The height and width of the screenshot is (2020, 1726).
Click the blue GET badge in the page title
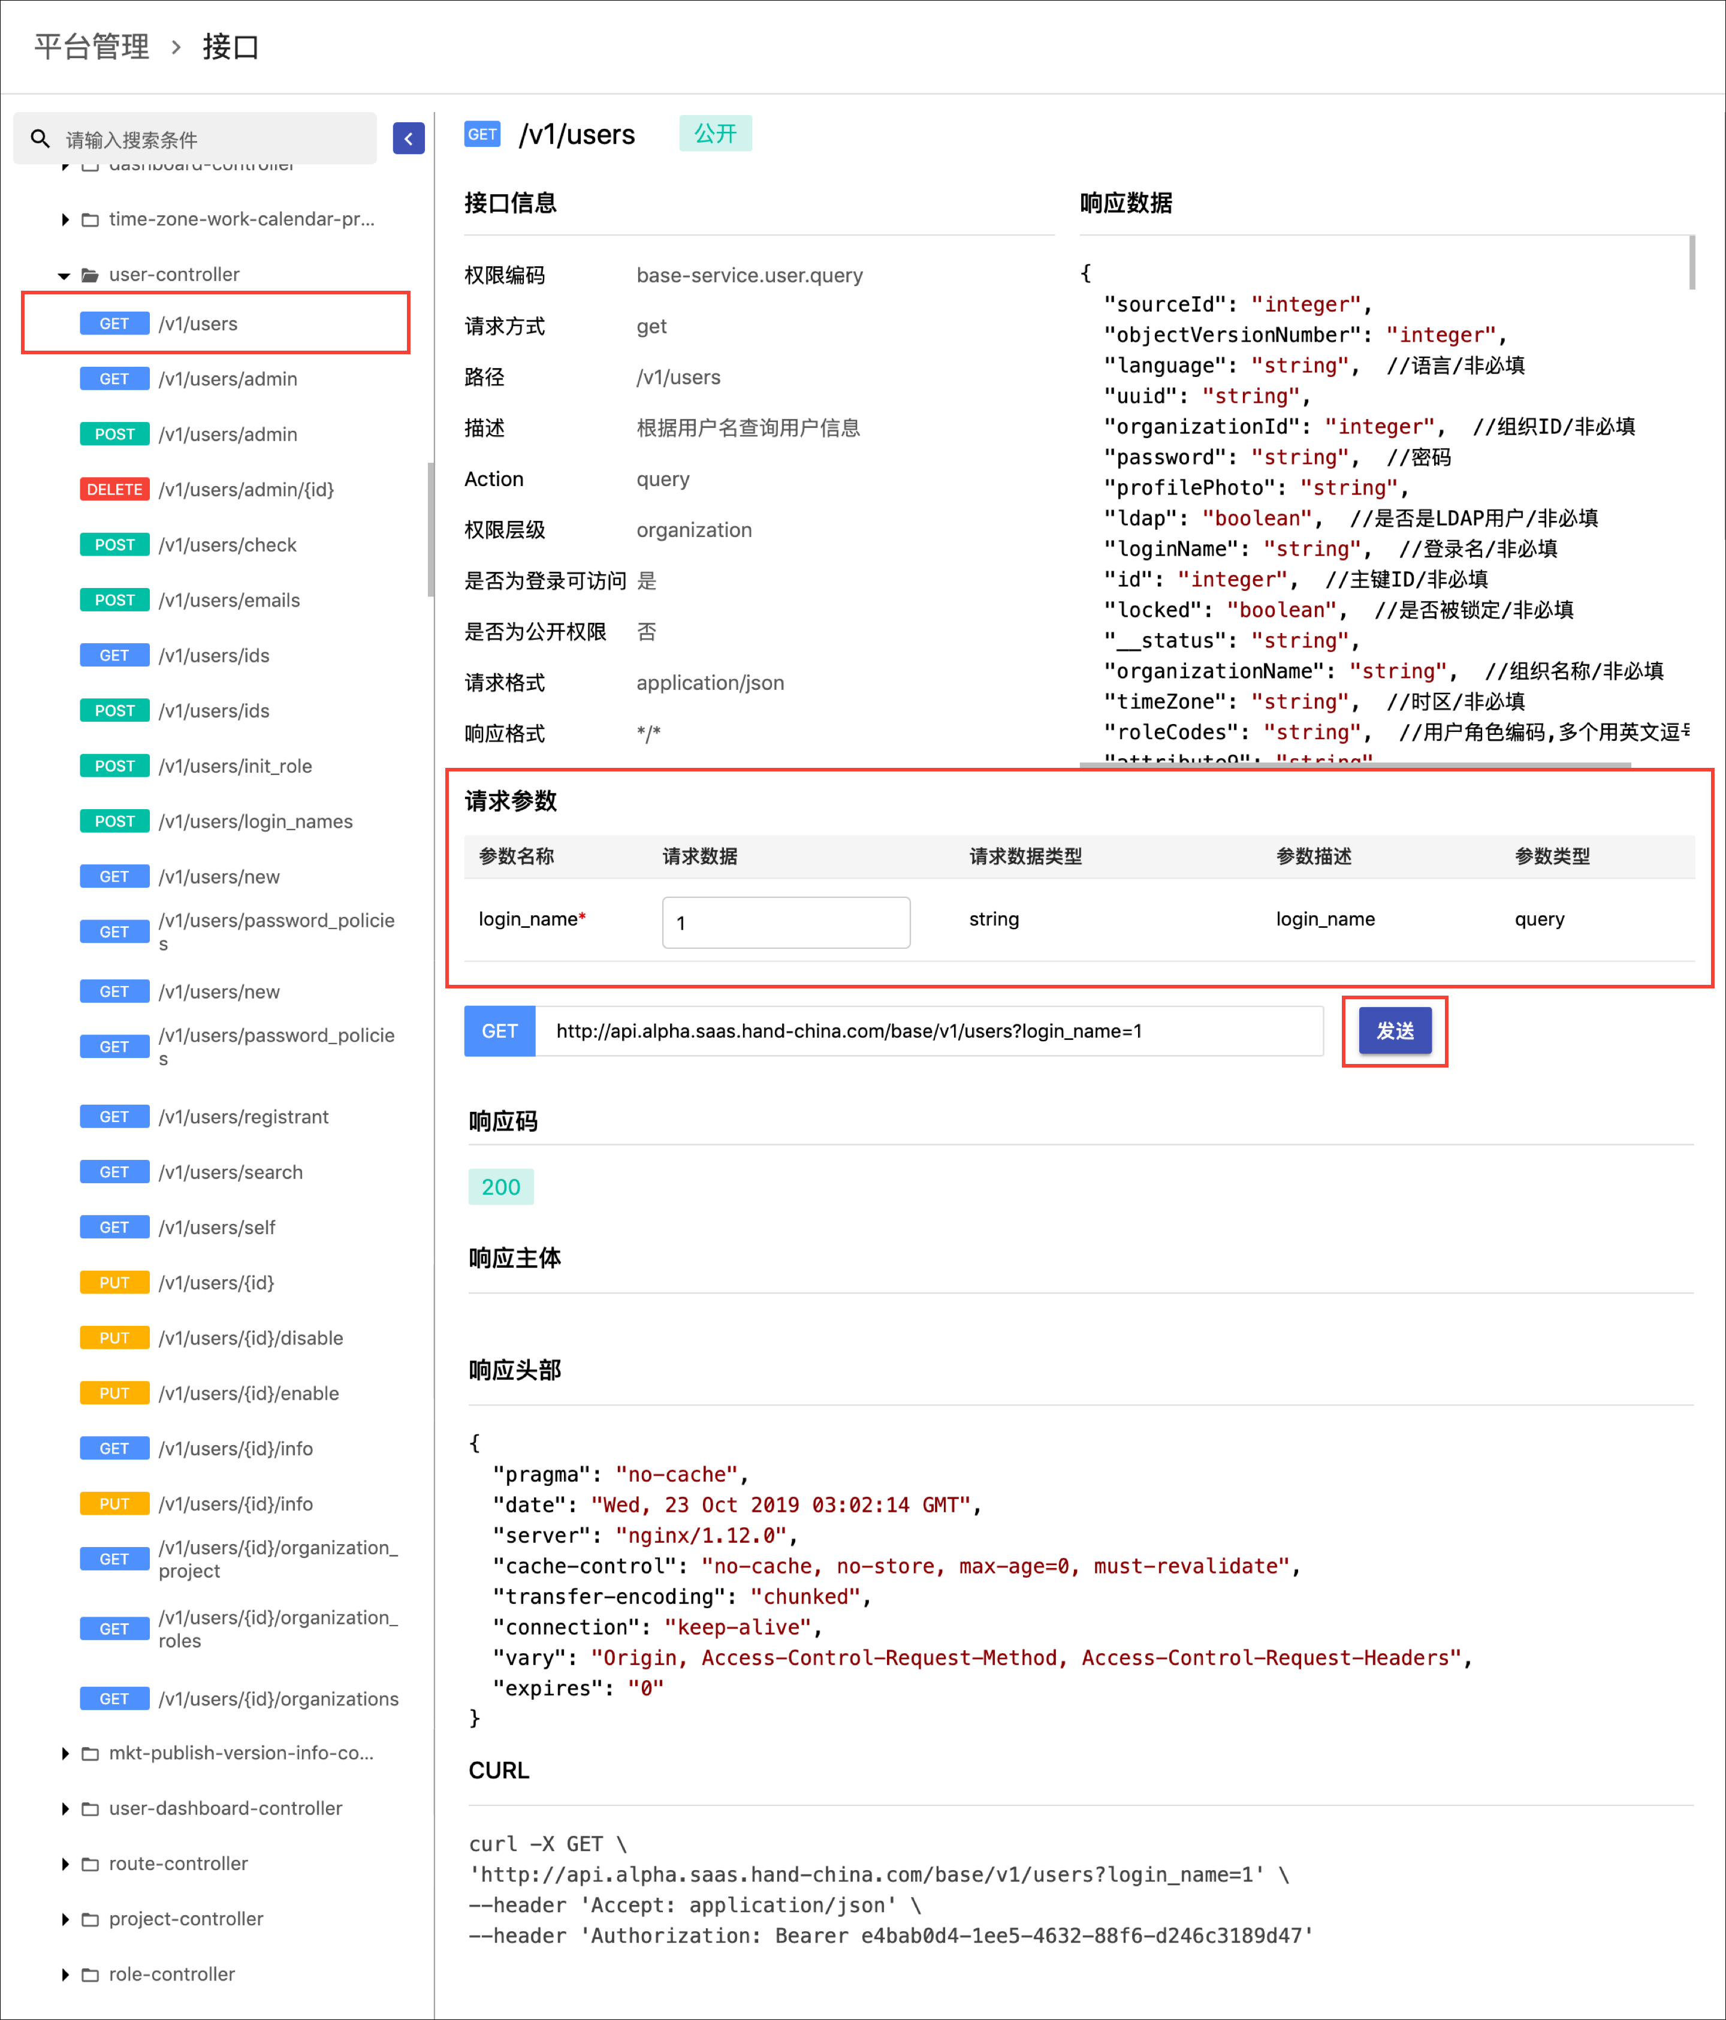pos(482,134)
